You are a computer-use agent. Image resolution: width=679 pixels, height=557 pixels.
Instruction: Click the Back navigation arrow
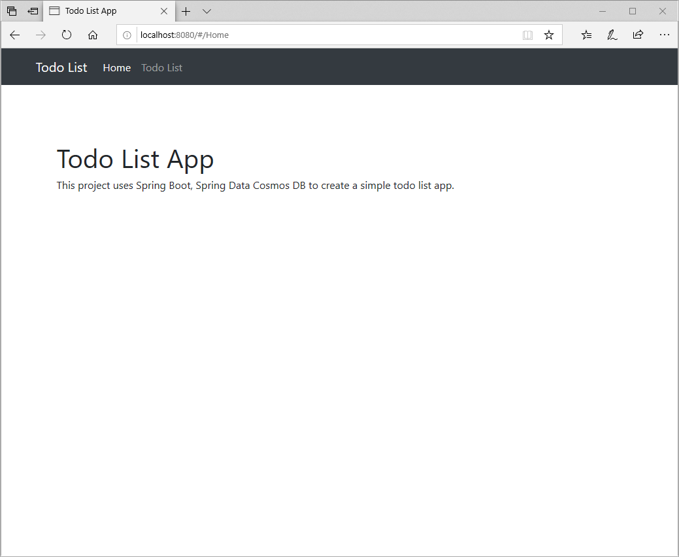14,35
